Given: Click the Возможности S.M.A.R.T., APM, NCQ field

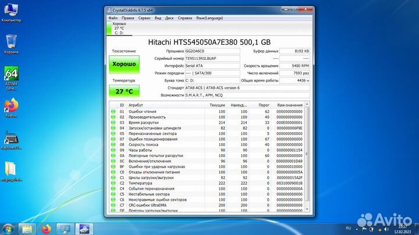Looking at the screenshot, I should 247,95.
